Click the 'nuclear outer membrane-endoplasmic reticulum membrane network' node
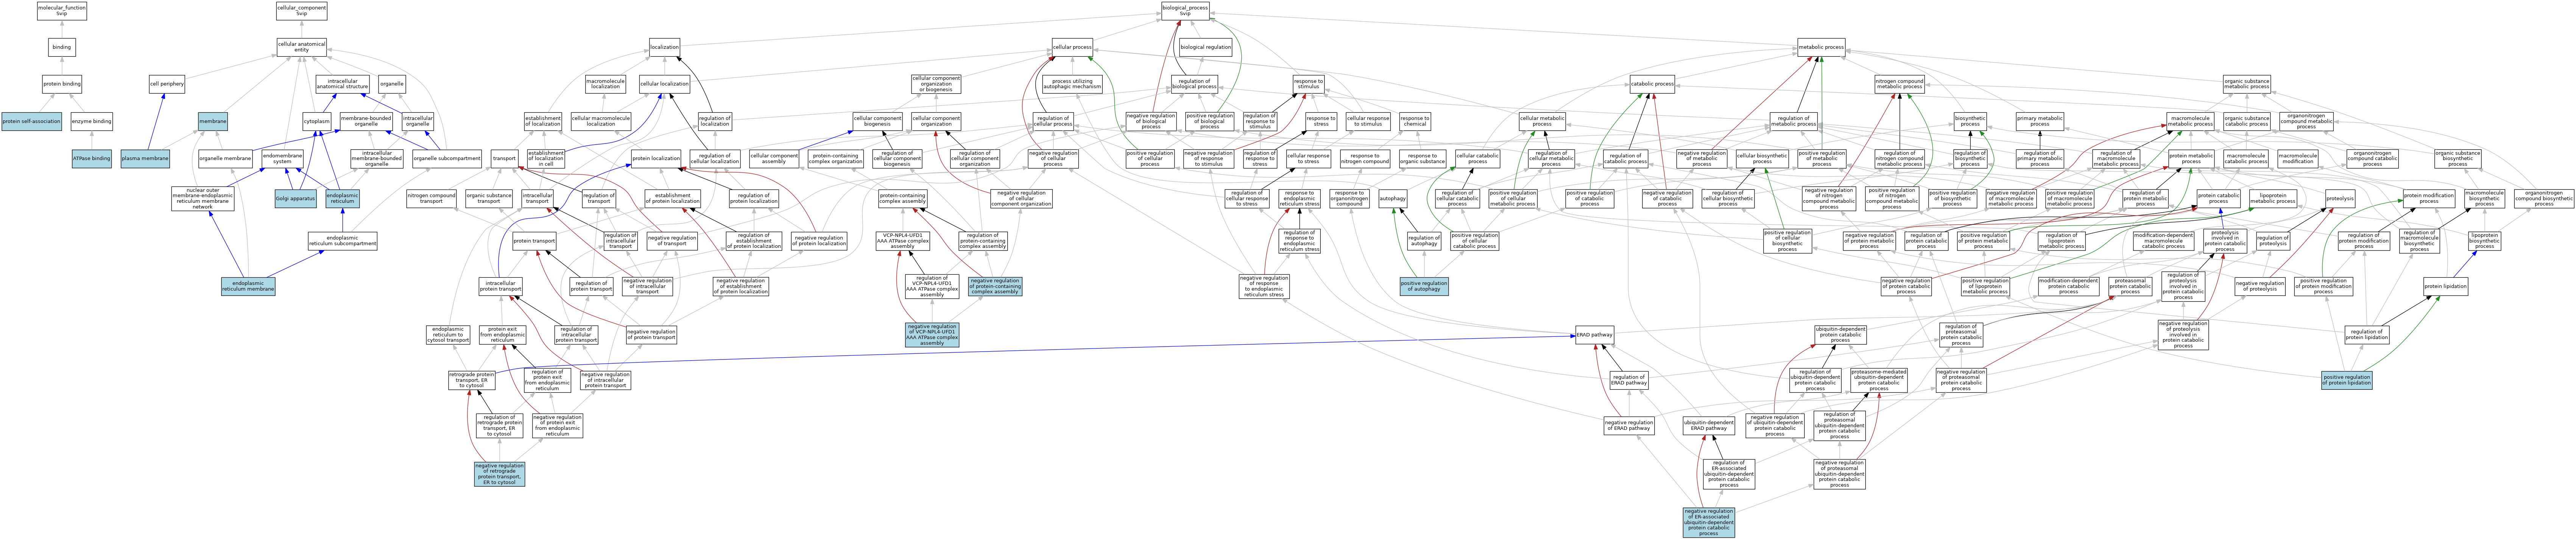 pyautogui.click(x=203, y=199)
